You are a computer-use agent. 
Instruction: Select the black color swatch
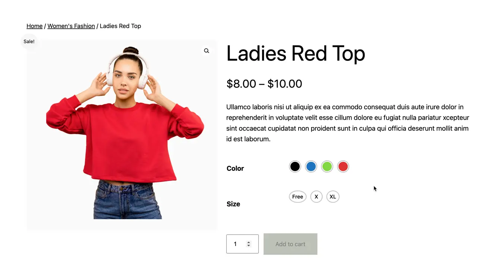click(x=295, y=166)
